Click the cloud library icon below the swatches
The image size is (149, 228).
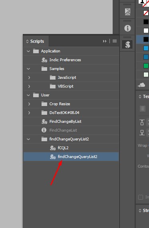pos(141,85)
